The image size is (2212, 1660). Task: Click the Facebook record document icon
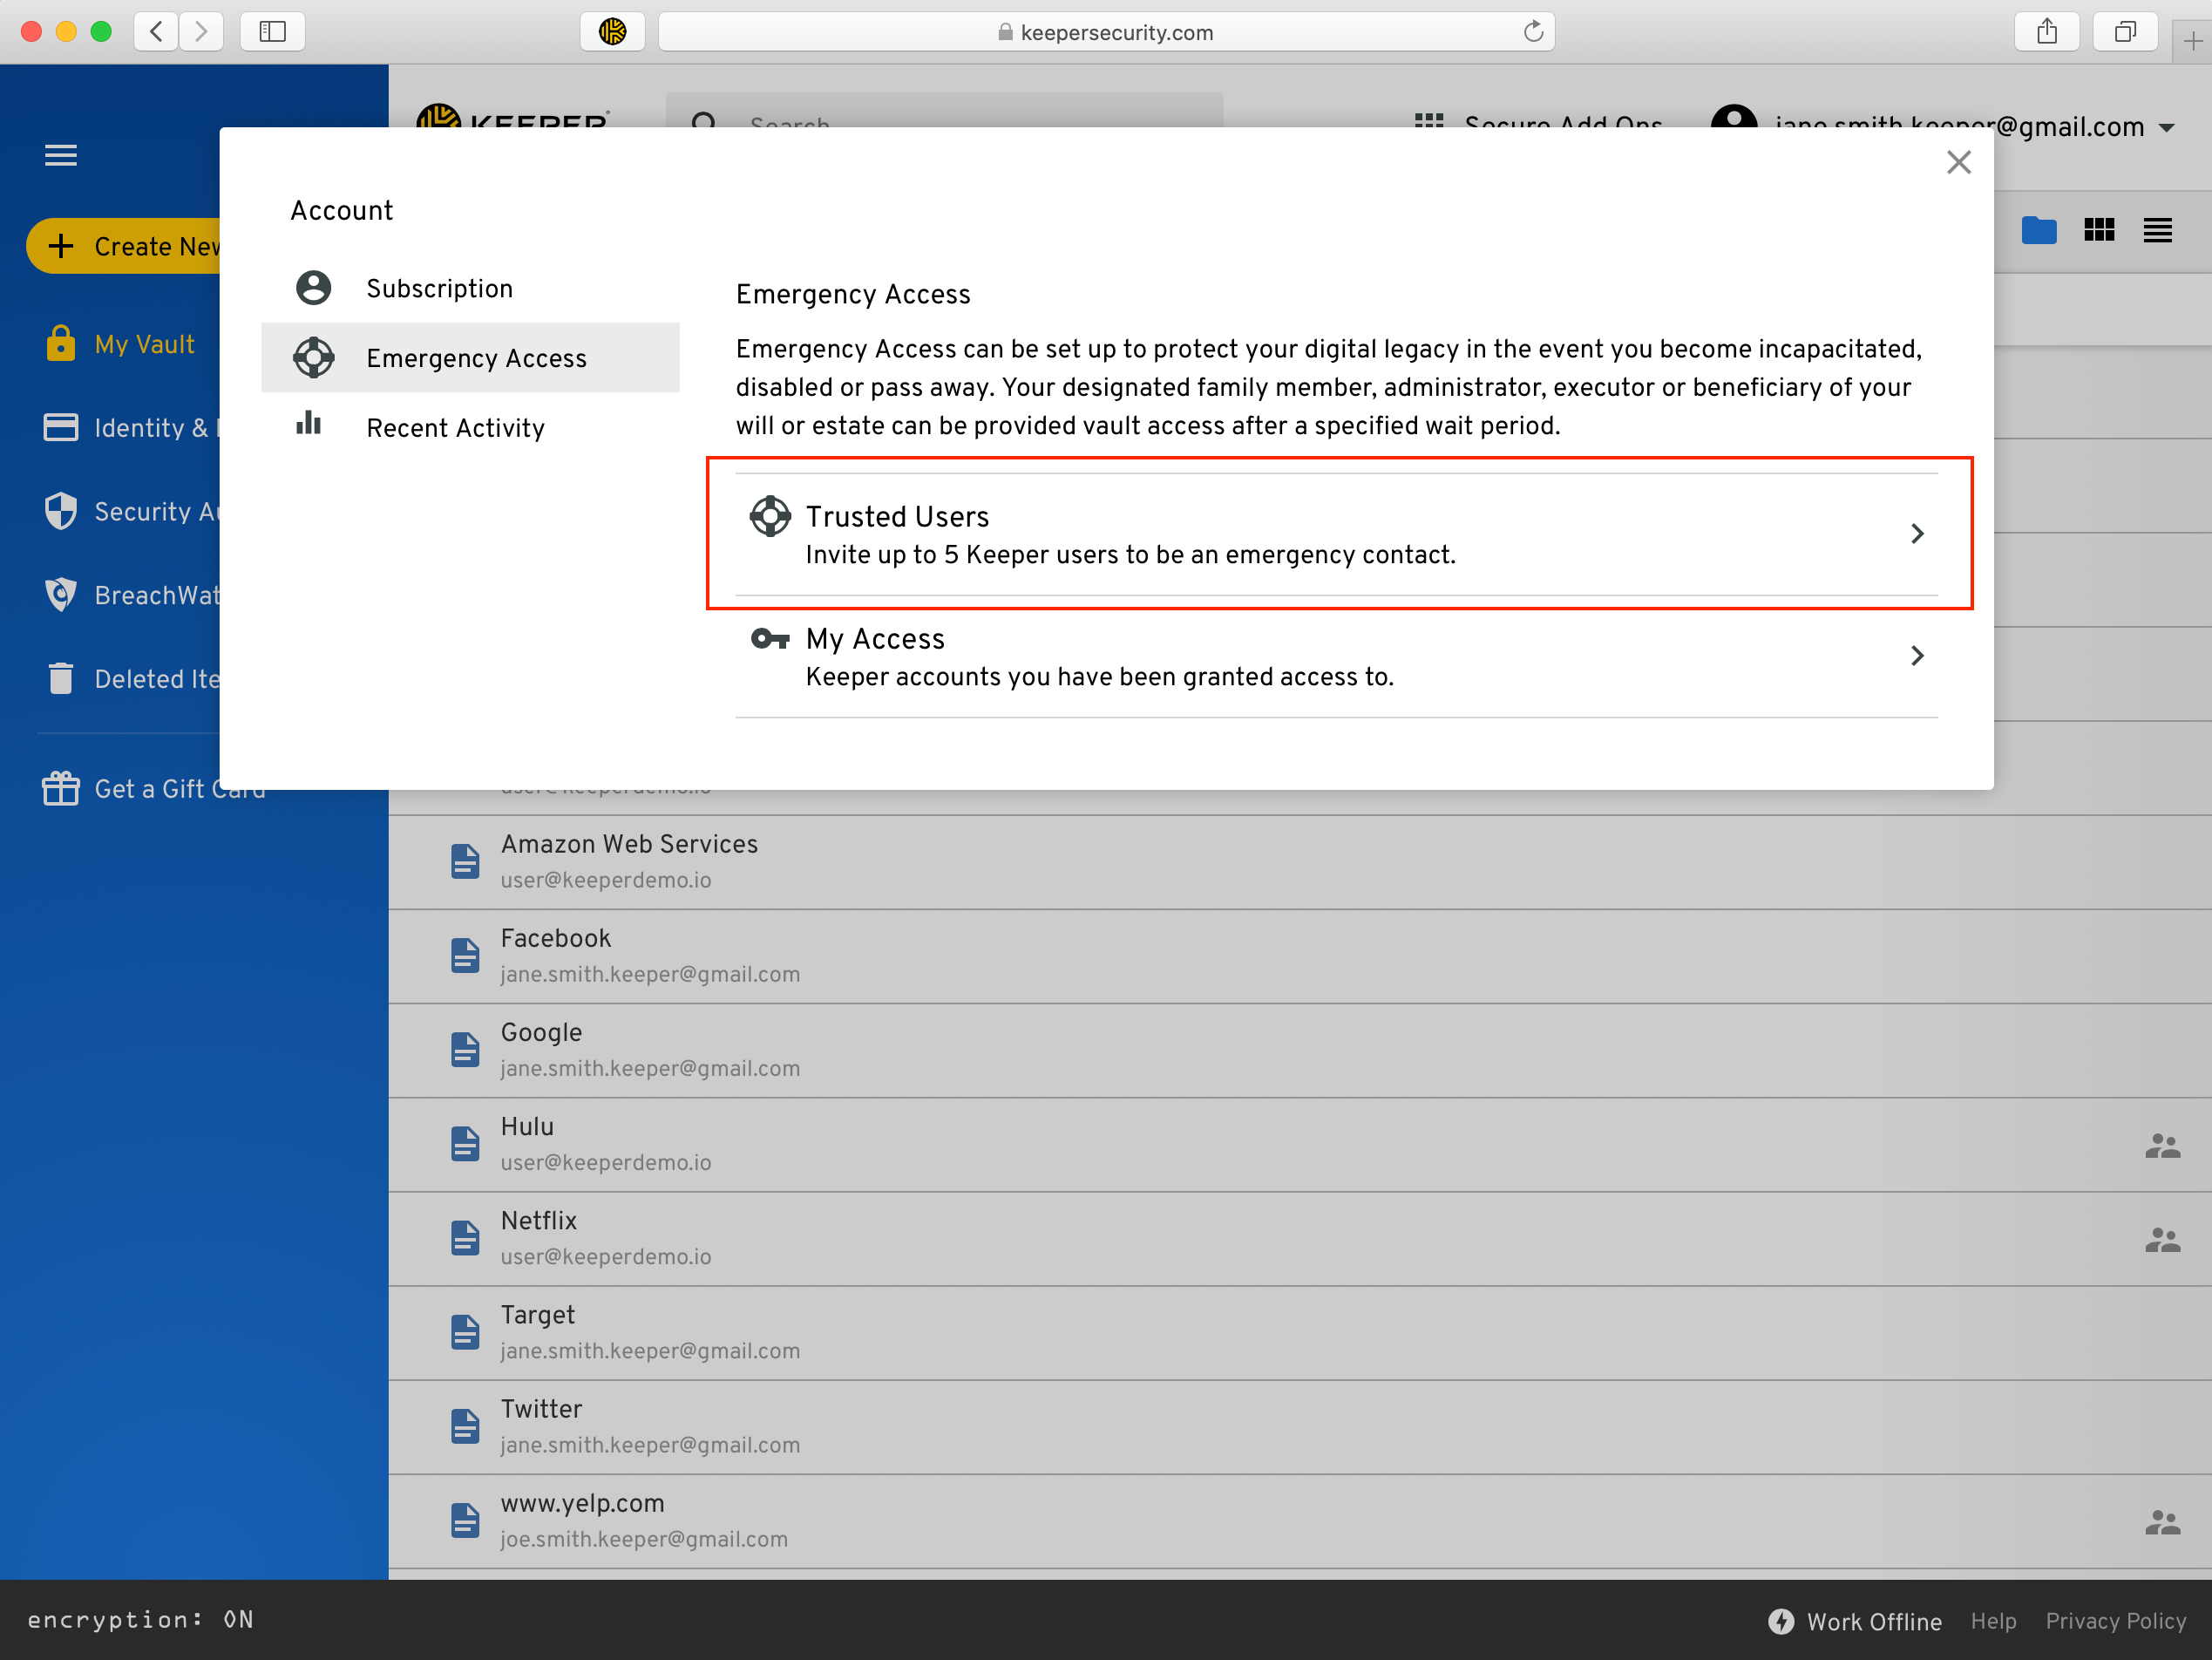(x=465, y=956)
